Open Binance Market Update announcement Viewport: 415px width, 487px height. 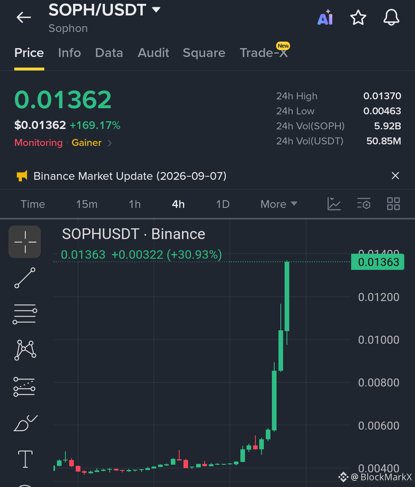tap(130, 176)
